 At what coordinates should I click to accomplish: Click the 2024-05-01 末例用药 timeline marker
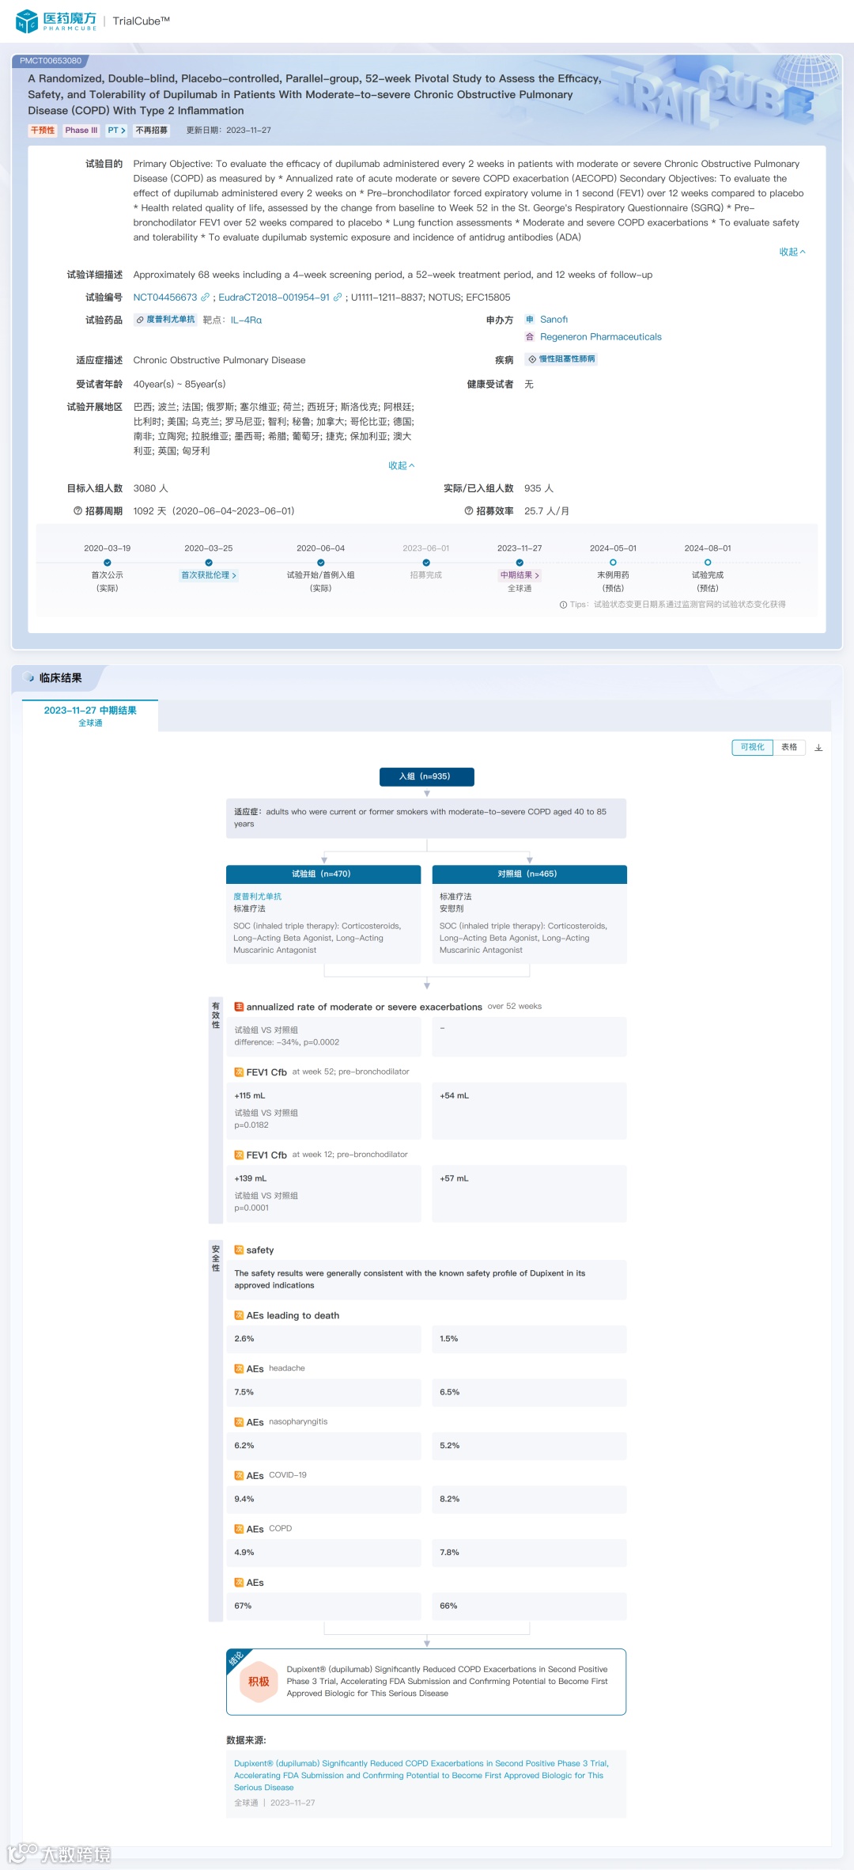pos(613,563)
